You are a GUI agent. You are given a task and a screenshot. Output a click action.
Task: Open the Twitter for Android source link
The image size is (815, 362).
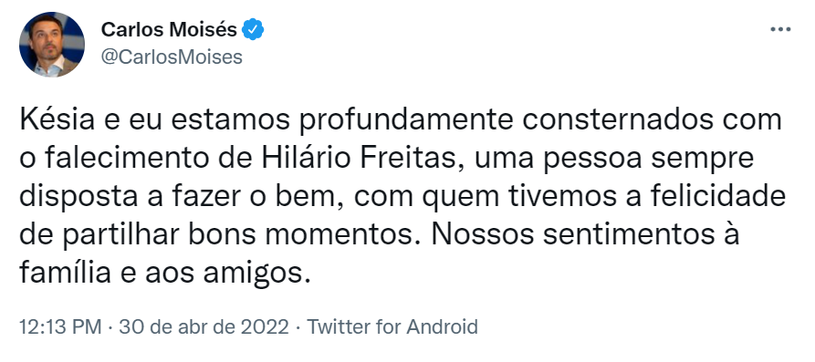392,327
